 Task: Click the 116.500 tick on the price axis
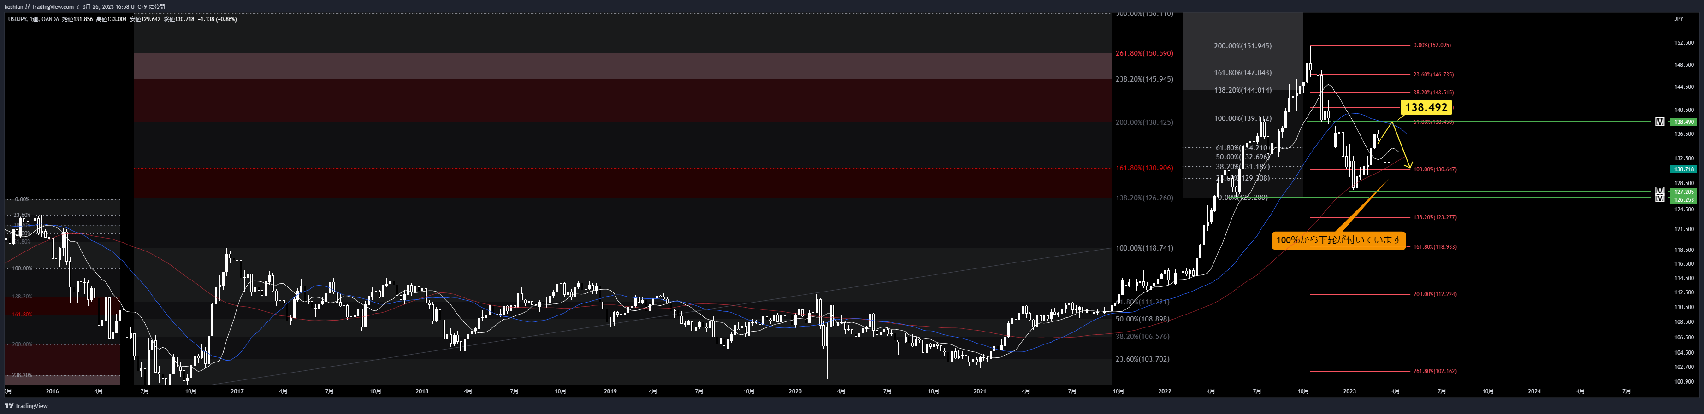(x=1684, y=263)
